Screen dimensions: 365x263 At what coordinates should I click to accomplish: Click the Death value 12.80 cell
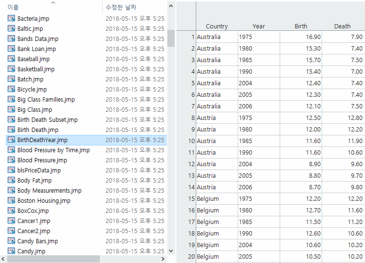[x=343, y=118]
